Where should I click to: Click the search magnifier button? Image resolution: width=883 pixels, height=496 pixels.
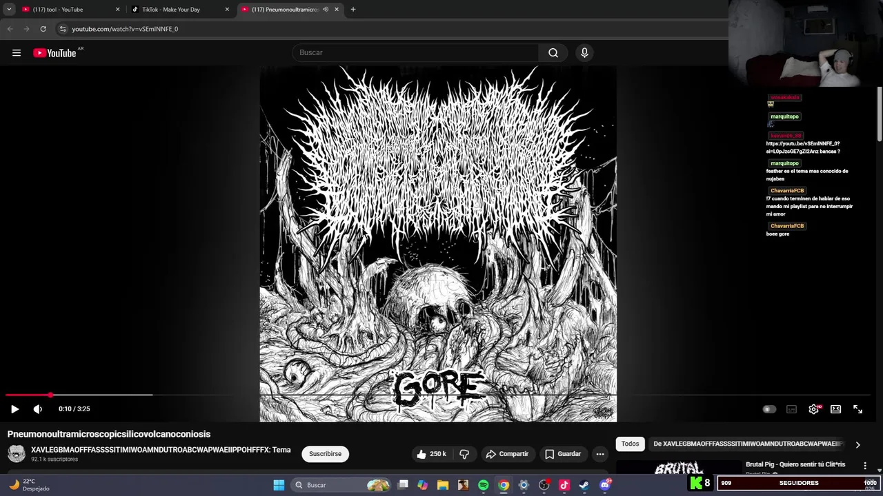pos(553,52)
